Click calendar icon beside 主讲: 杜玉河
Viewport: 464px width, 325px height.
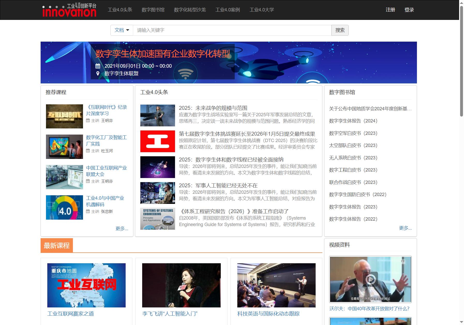[88, 151]
